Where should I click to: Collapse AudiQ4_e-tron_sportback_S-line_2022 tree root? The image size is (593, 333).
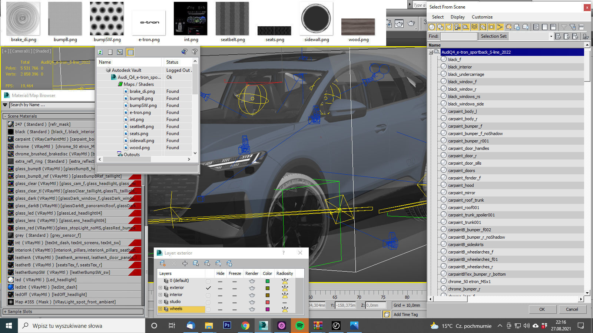click(431, 52)
